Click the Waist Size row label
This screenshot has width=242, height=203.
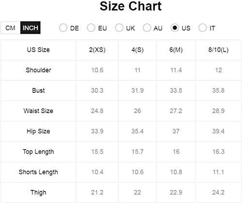[x=38, y=111]
